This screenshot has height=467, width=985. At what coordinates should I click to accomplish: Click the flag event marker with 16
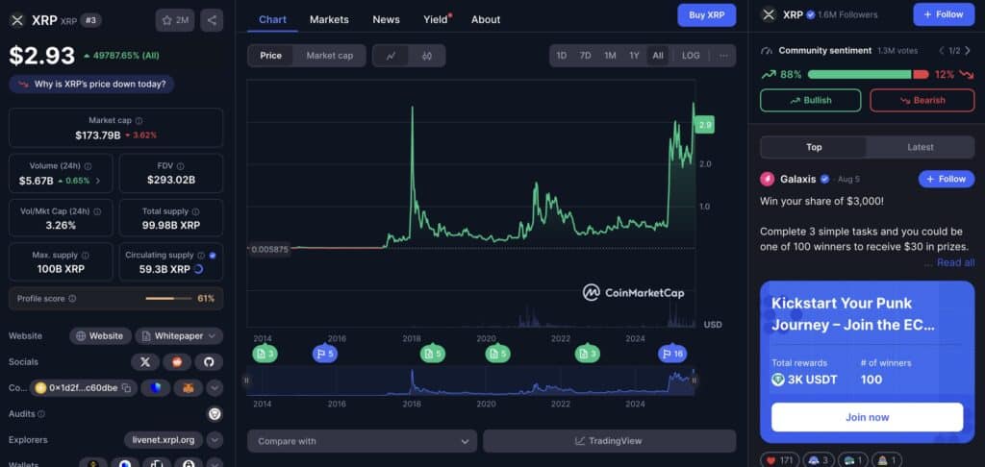(672, 354)
